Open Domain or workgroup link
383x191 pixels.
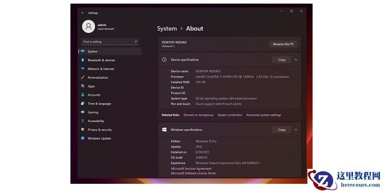[198, 115]
